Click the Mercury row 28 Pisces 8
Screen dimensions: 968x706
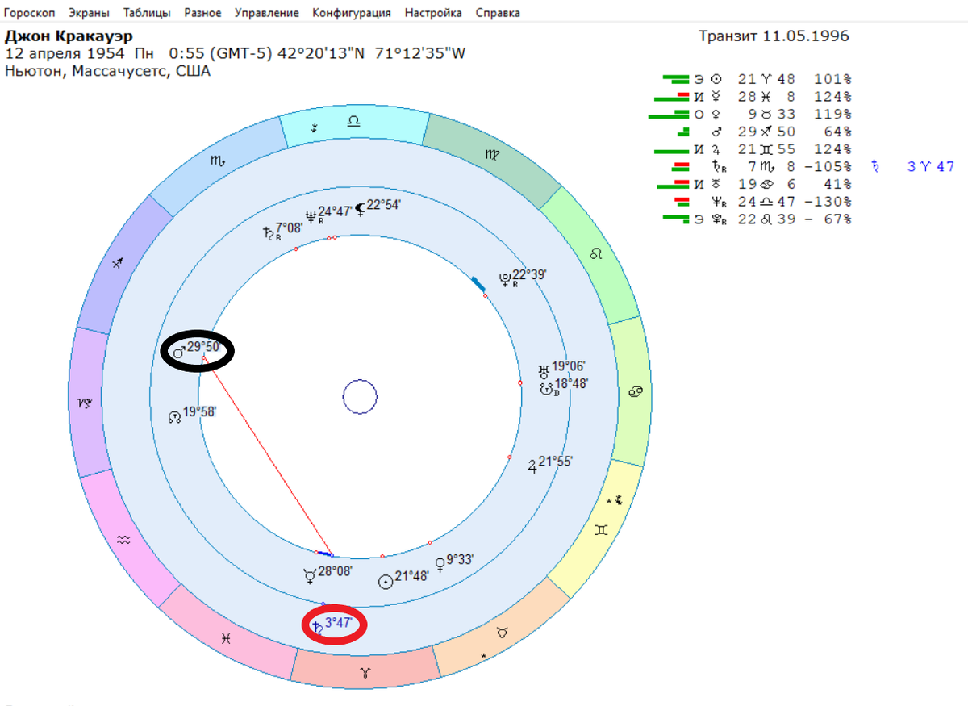click(752, 97)
